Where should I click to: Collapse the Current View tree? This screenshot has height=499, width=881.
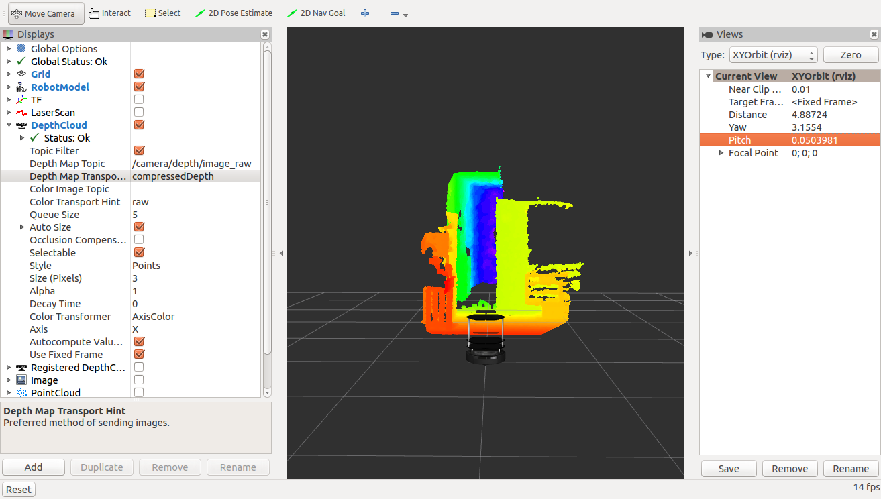pyautogui.click(x=708, y=76)
